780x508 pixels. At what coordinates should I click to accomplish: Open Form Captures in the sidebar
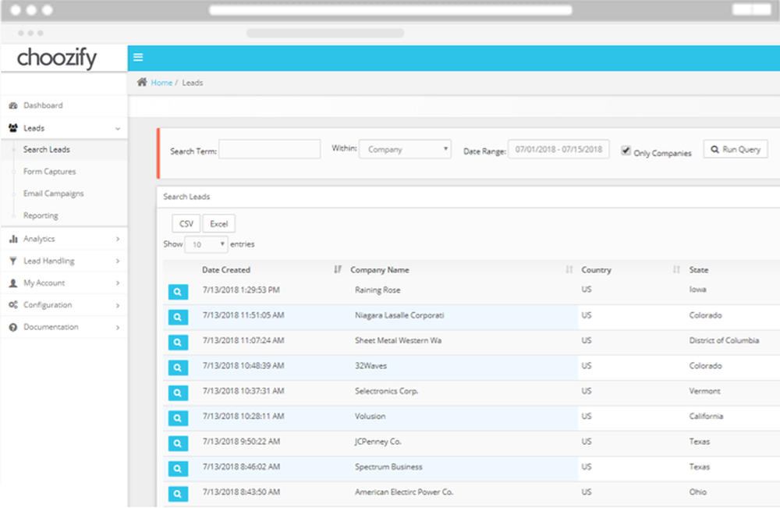(x=49, y=172)
